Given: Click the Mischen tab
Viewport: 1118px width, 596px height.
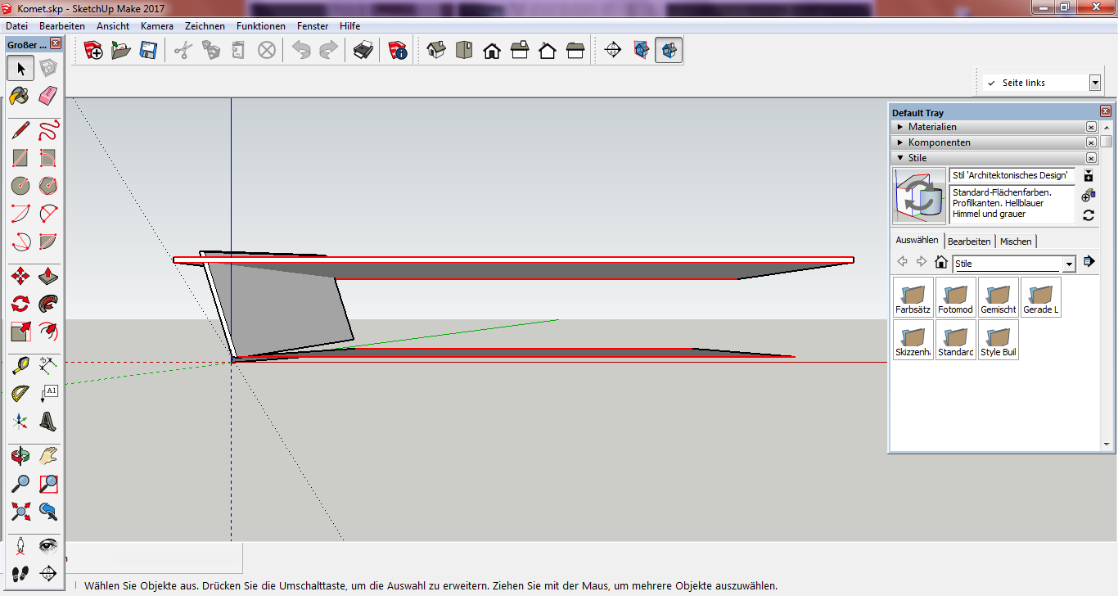Looking at the screenshot, I should 1016,242.
